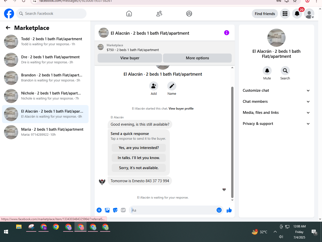The width and height of the screenshot is (322, 242).
Task: Open conversation information purple icon
Action: point(227,33)
